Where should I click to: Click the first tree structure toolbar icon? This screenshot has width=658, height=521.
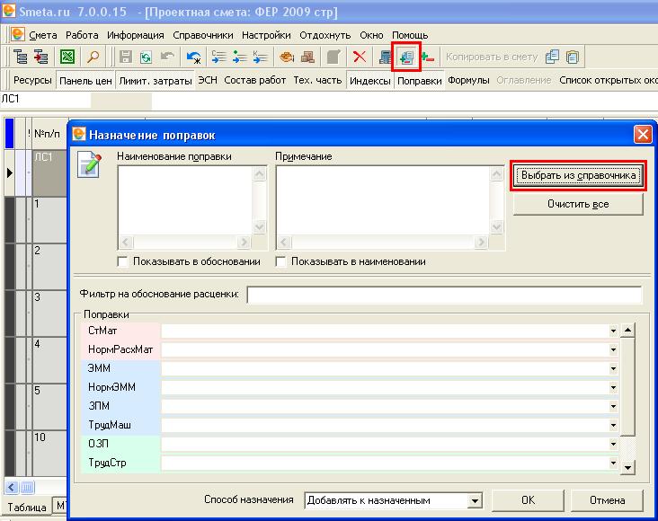(20, 57)
